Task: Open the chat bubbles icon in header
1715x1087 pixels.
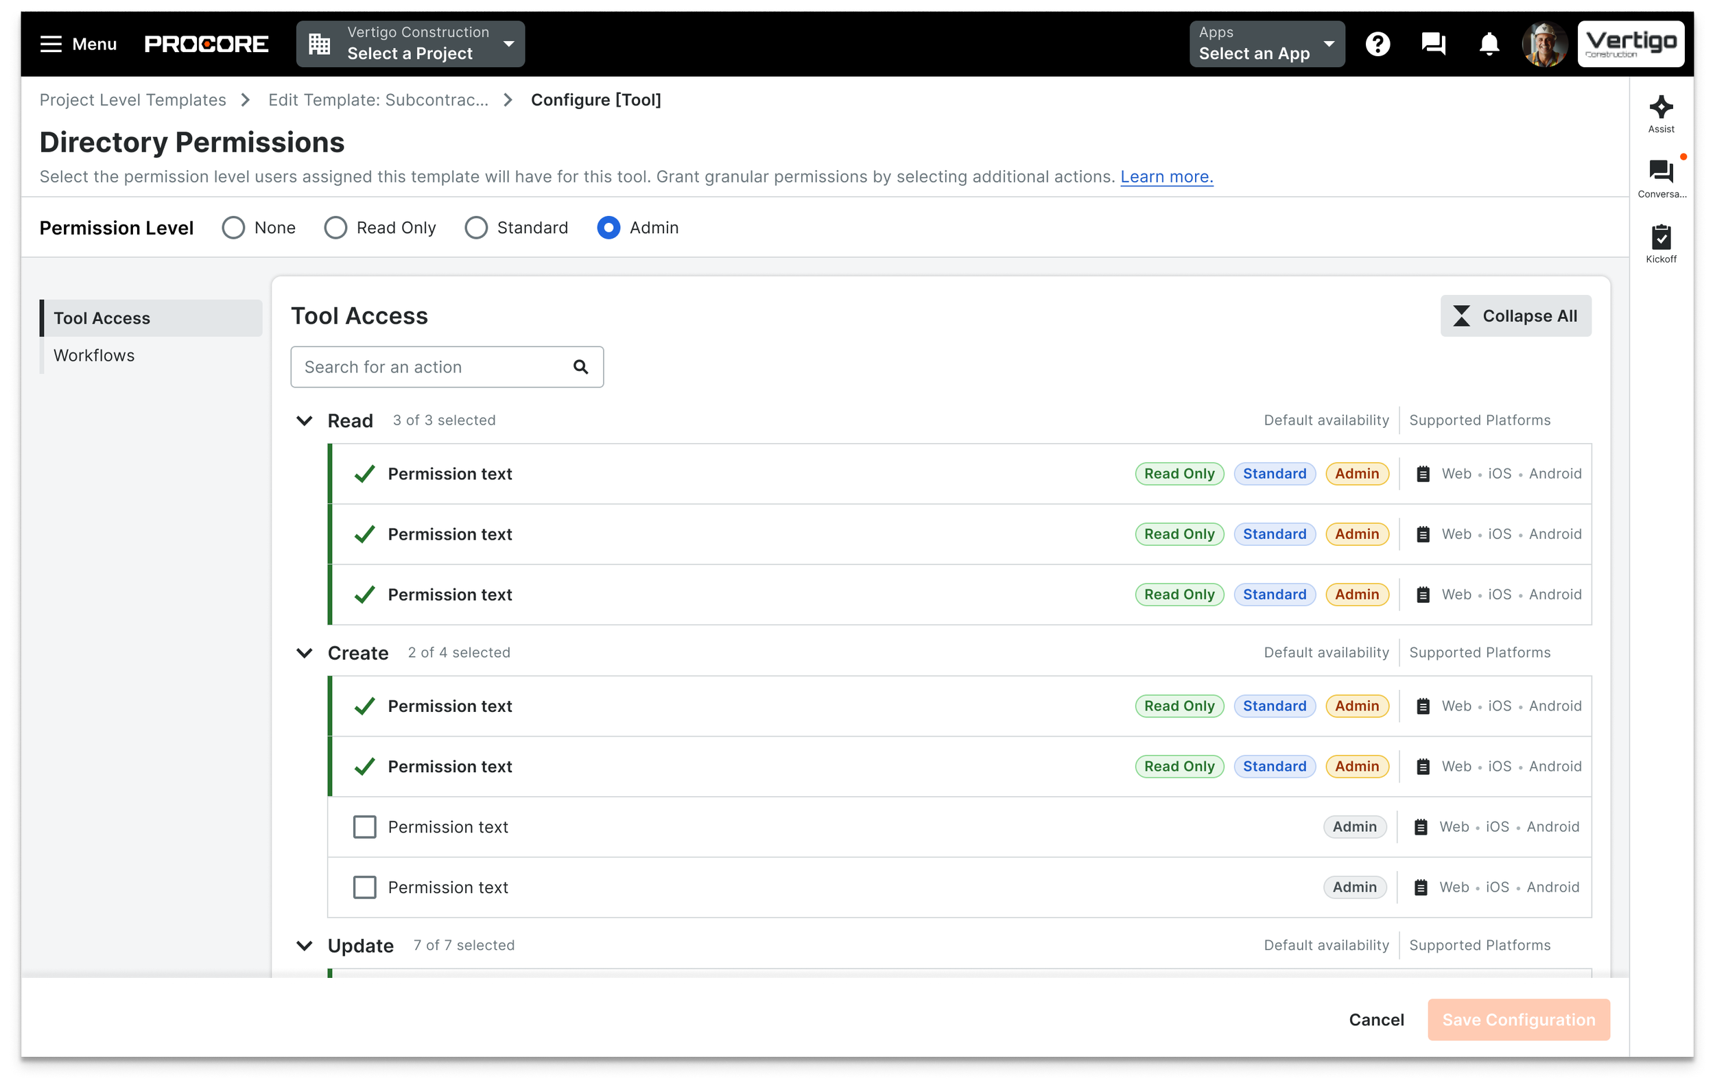Action: (x=1433, y=44)
